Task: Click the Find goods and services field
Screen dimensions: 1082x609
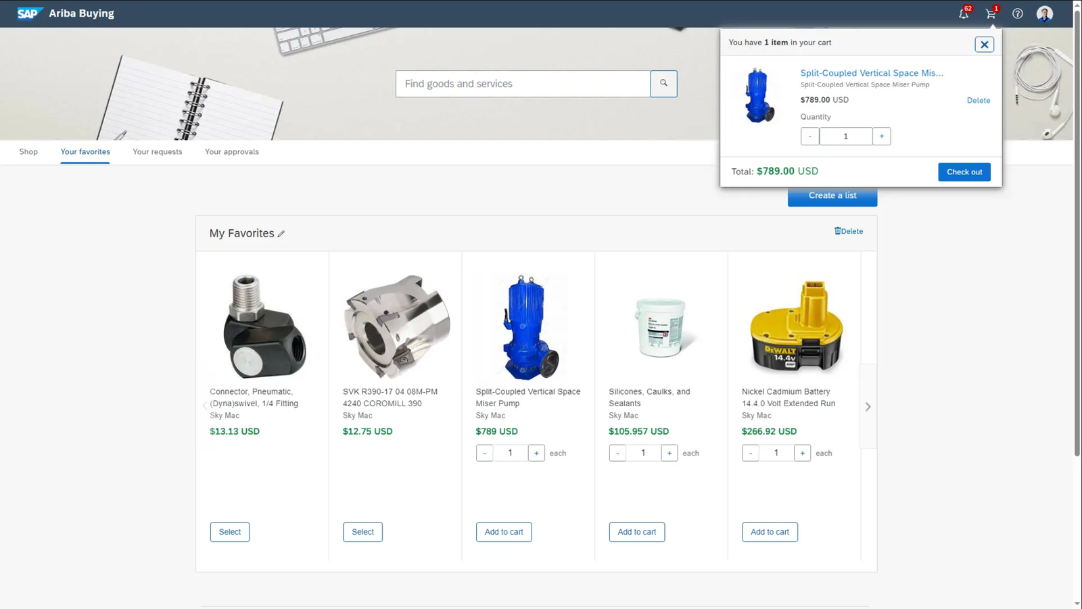Action: [523, 84]
